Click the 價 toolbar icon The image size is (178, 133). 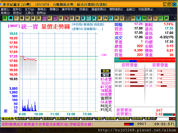coord(33,18)
